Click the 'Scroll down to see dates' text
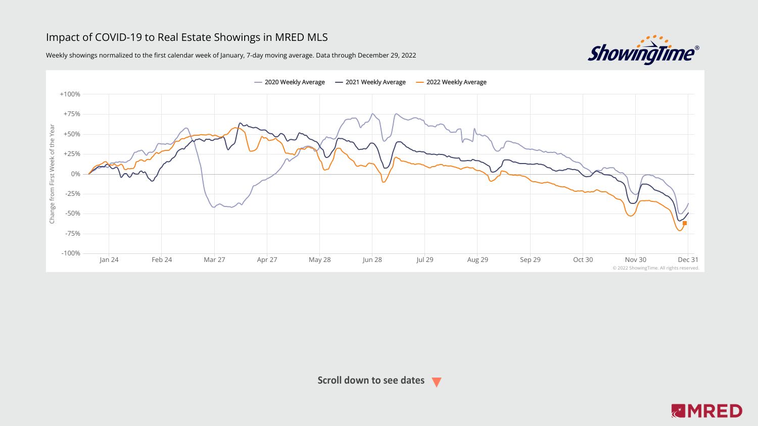The height and width of the screenshot is (426, 758). pyautogui.click(x=371, y=381)
